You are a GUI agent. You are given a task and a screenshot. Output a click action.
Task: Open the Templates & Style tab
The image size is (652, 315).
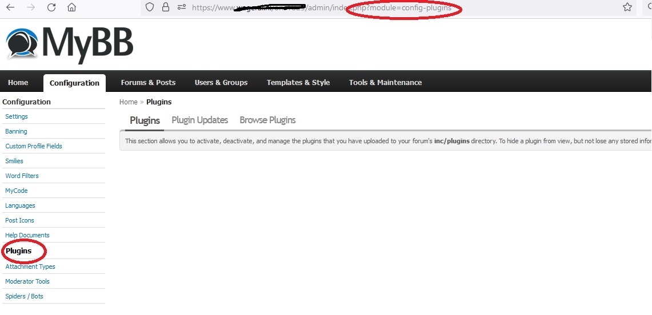pos(298,83)
